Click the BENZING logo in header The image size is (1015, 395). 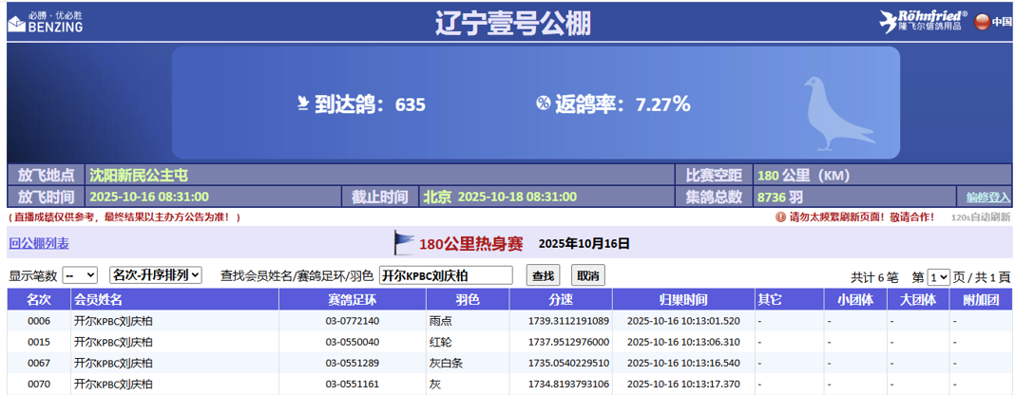coord(46,22)
